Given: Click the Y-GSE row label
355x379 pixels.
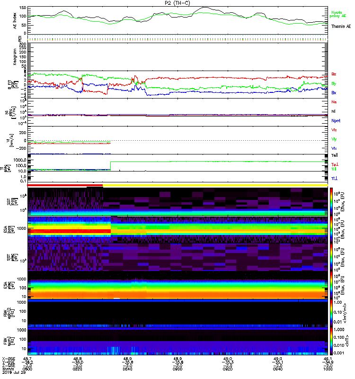Looking at the screenshot, I should [9, 362].
